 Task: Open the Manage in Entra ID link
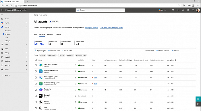(92, 28)
